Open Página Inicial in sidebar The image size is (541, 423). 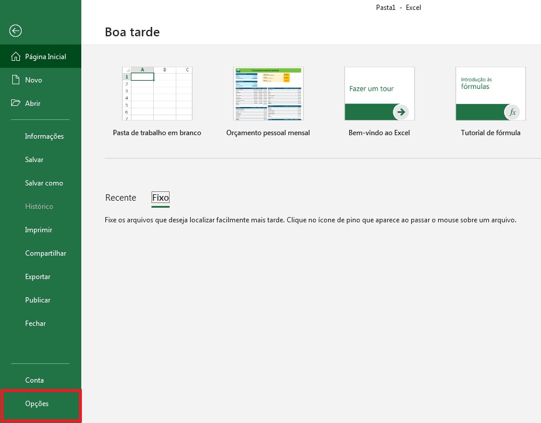pyautogui.click(x=40, y=57)
